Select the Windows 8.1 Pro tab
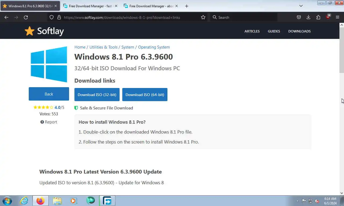Screen dimensions: 344x206 tap(30, 6)
